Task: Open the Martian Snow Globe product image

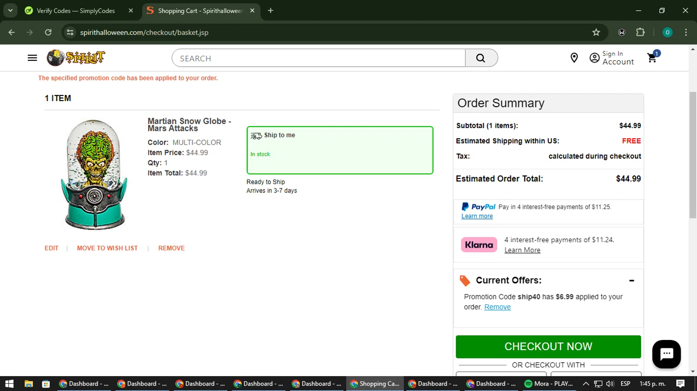Action: click(x=94, y=174)
